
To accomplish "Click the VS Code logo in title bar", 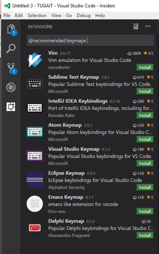I will pos(7,6).
